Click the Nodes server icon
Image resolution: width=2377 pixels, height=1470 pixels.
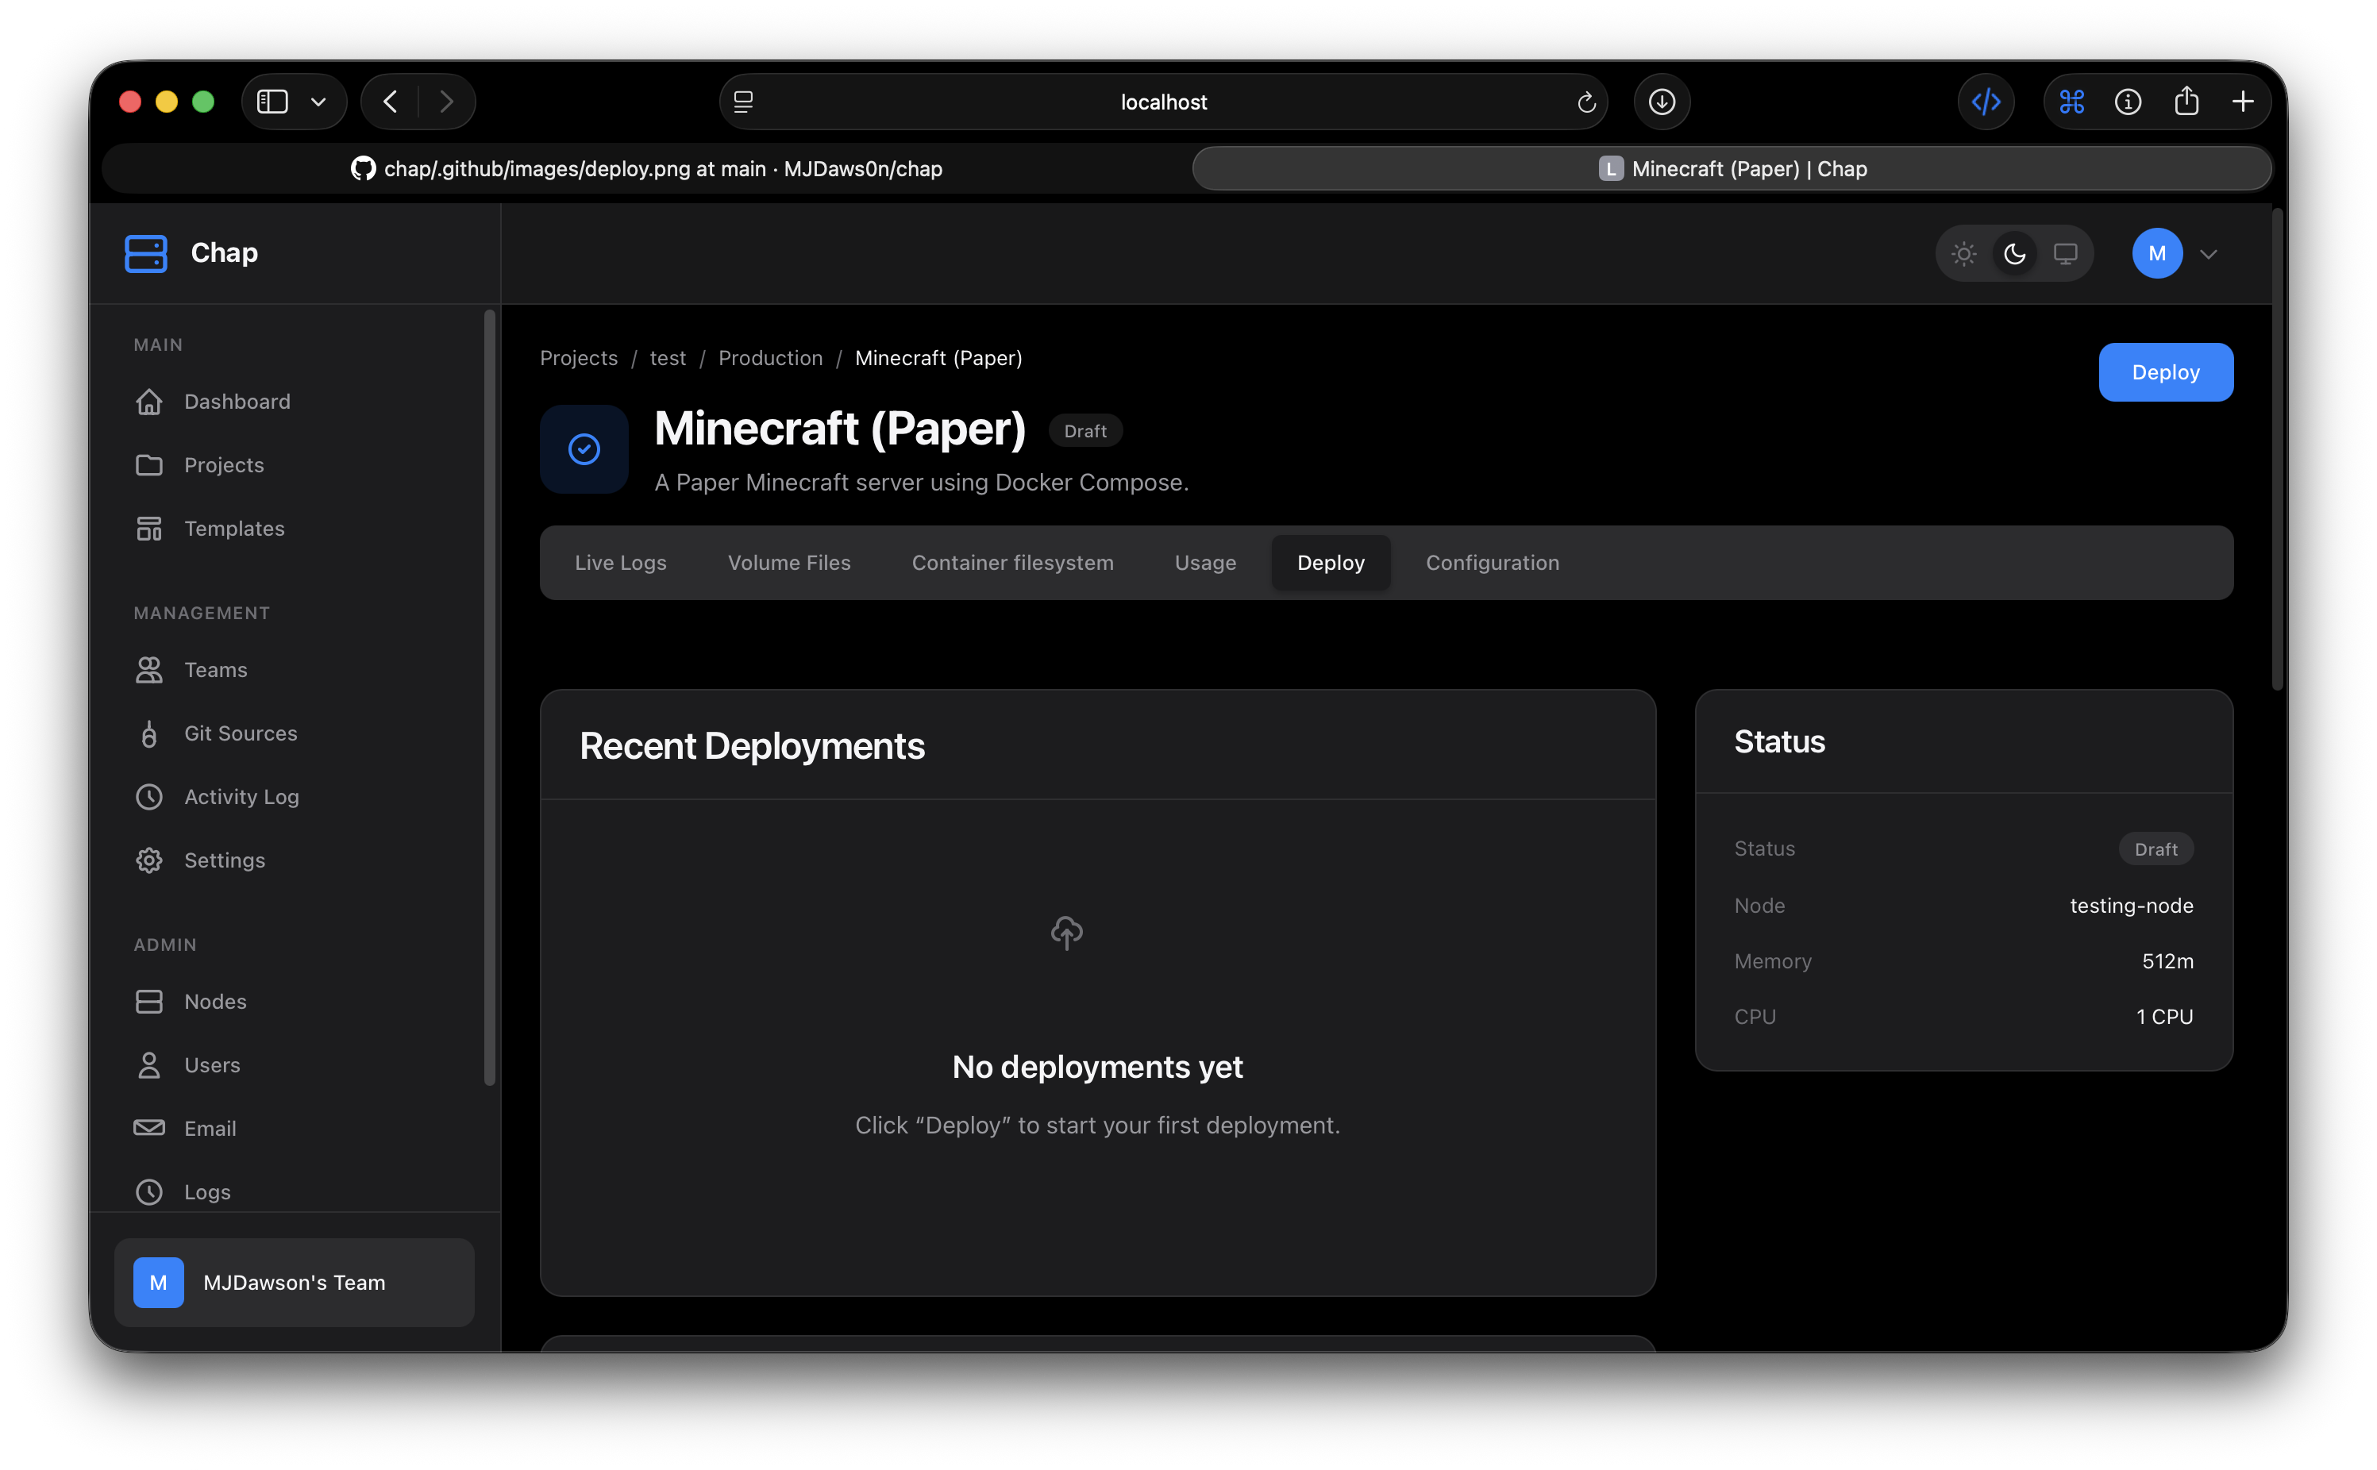(148, 1002)
